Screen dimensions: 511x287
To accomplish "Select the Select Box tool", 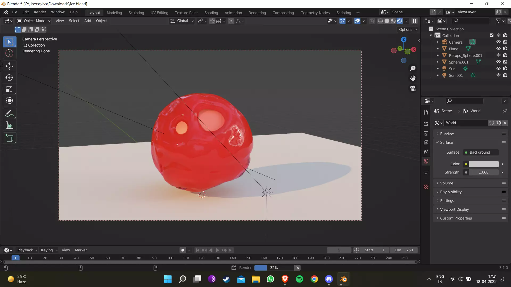I will point(9,42).
